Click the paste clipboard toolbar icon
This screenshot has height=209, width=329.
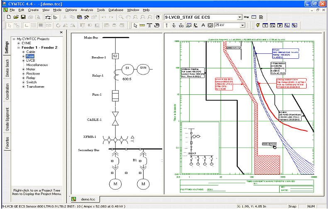point(79,17)
